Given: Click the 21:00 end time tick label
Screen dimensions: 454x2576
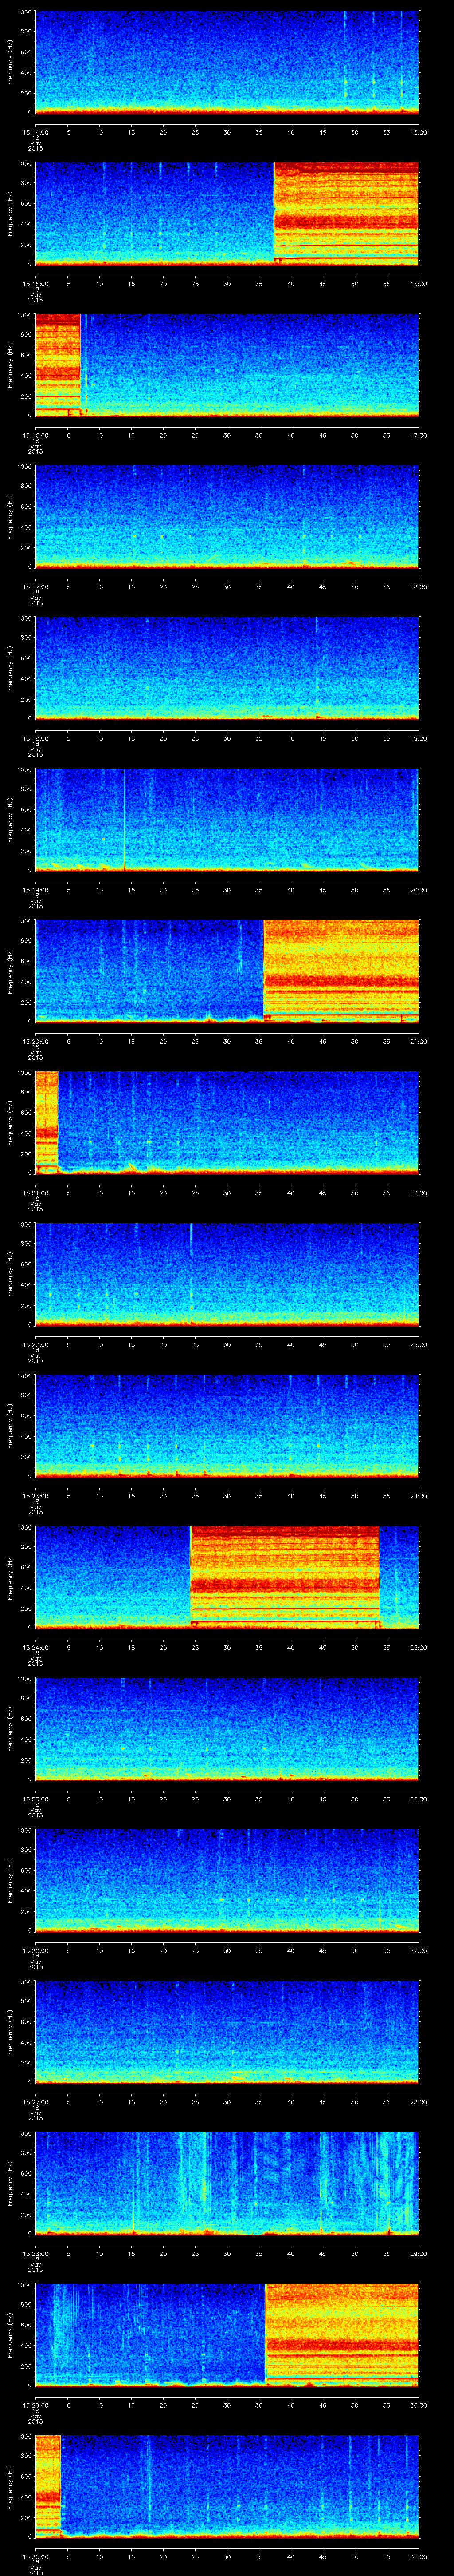Looking at the screenshot, I should [x=418, y=1041].
